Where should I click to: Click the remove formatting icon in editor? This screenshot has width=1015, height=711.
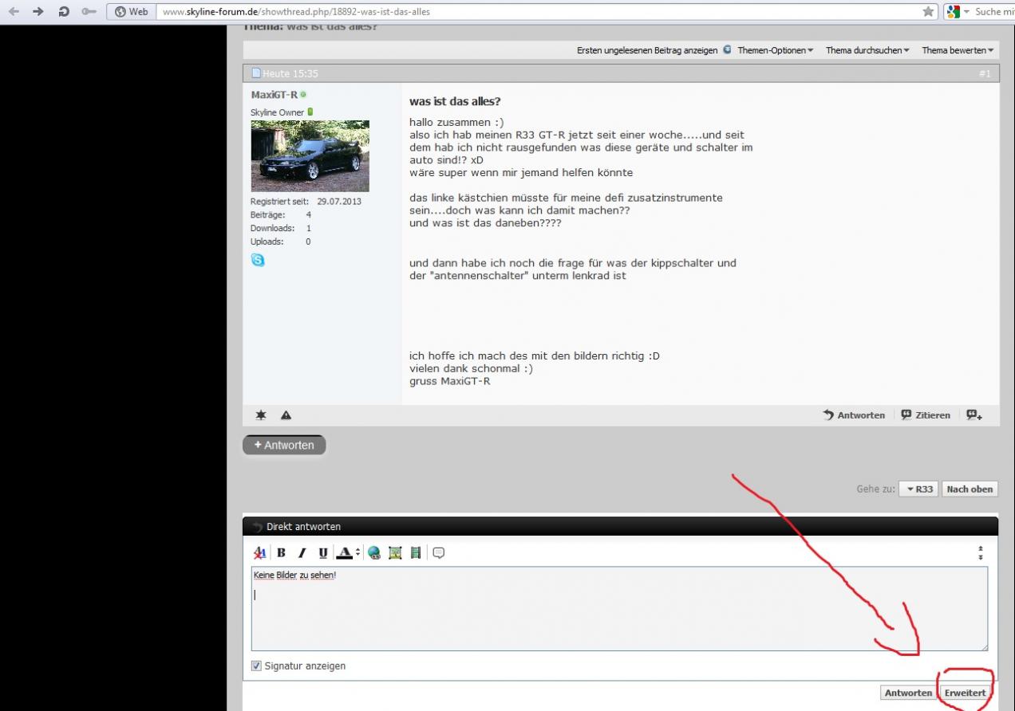pos(259,552)
